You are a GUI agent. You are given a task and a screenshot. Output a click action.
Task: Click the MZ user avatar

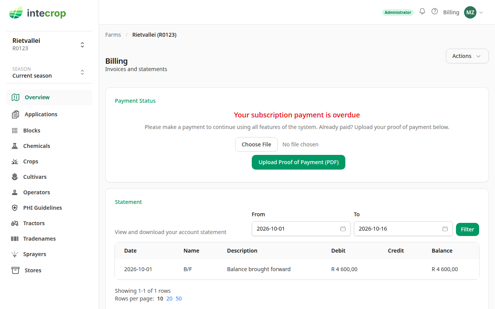pyautogui.click(x=470, y=12)
